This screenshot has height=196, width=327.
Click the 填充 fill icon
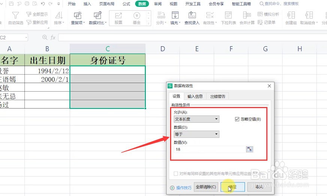(175, 15)
